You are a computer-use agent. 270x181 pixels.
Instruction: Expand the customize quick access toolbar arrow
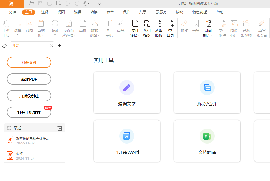(99, 3)
